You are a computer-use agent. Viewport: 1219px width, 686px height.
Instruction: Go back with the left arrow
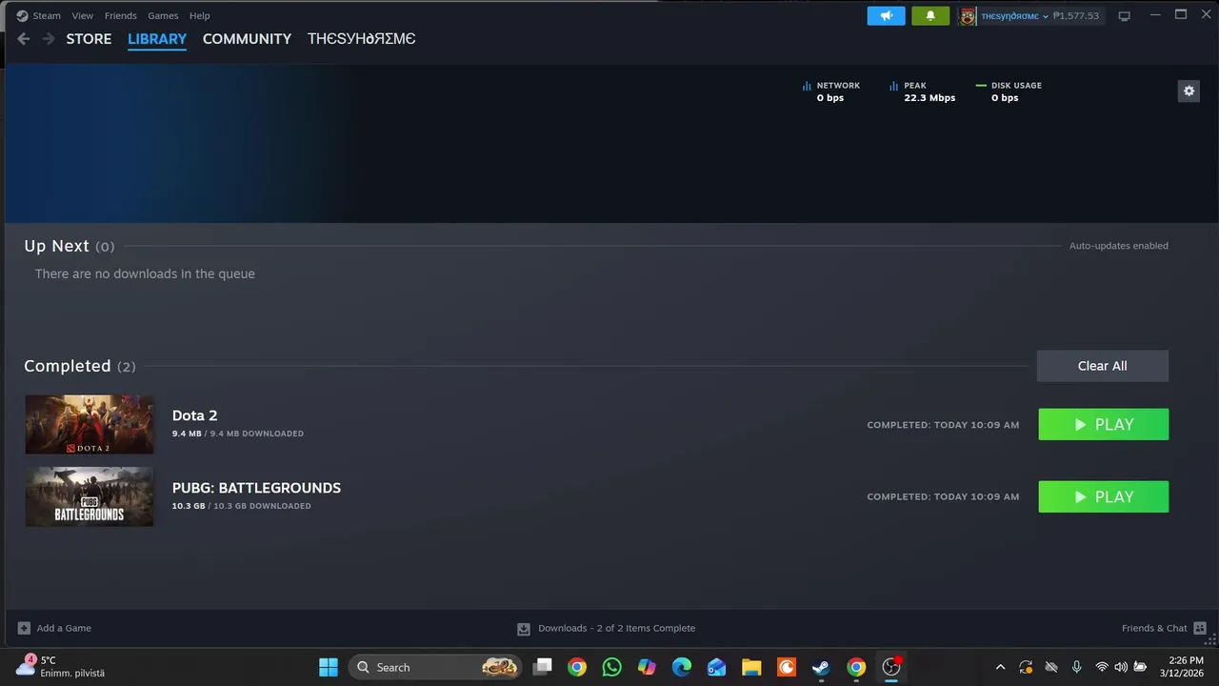[24, 39]
